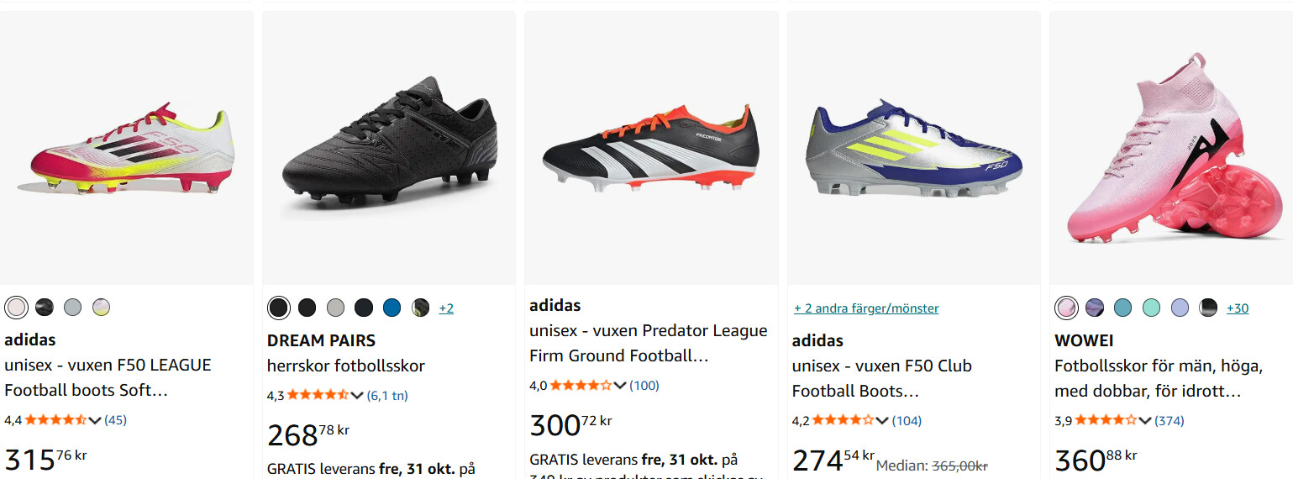Expand the rating chevron beside the 3,9 WOWEI score
The height and width of the screenshot is (479, 1293).
(1144, 420)
